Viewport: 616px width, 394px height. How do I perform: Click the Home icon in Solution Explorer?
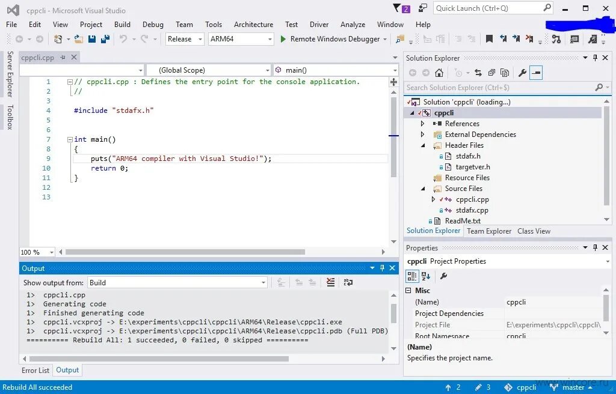click(x=439, y=72)
